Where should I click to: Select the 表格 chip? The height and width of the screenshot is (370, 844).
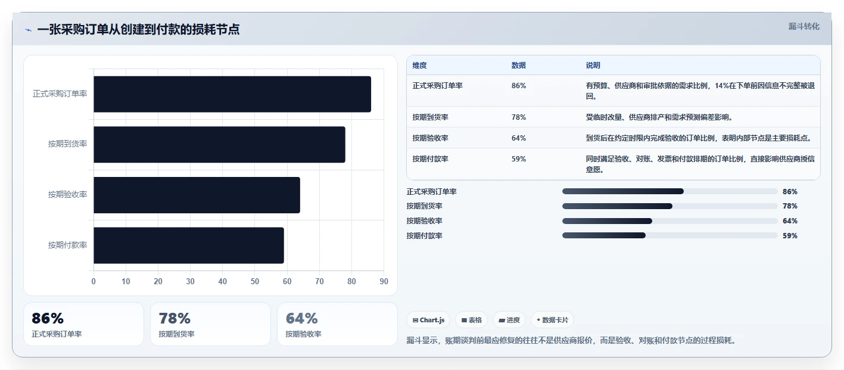click(x=471, y=320)
